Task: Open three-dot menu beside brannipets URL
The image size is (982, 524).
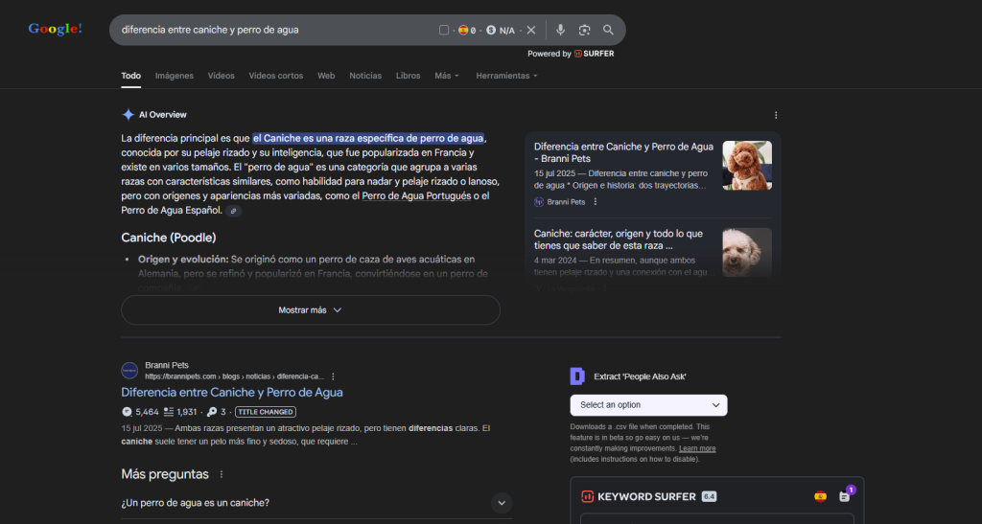Action: tap(333, 376)
